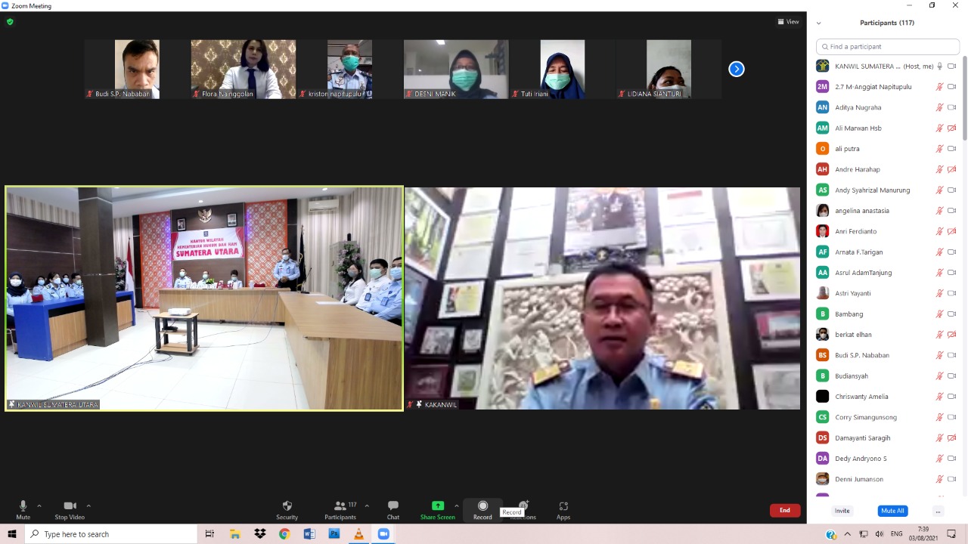Open the Chat panel

(392, 506)
